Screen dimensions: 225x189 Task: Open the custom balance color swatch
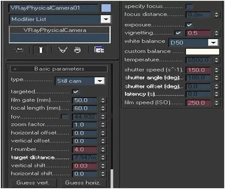(x=202, y=52)
